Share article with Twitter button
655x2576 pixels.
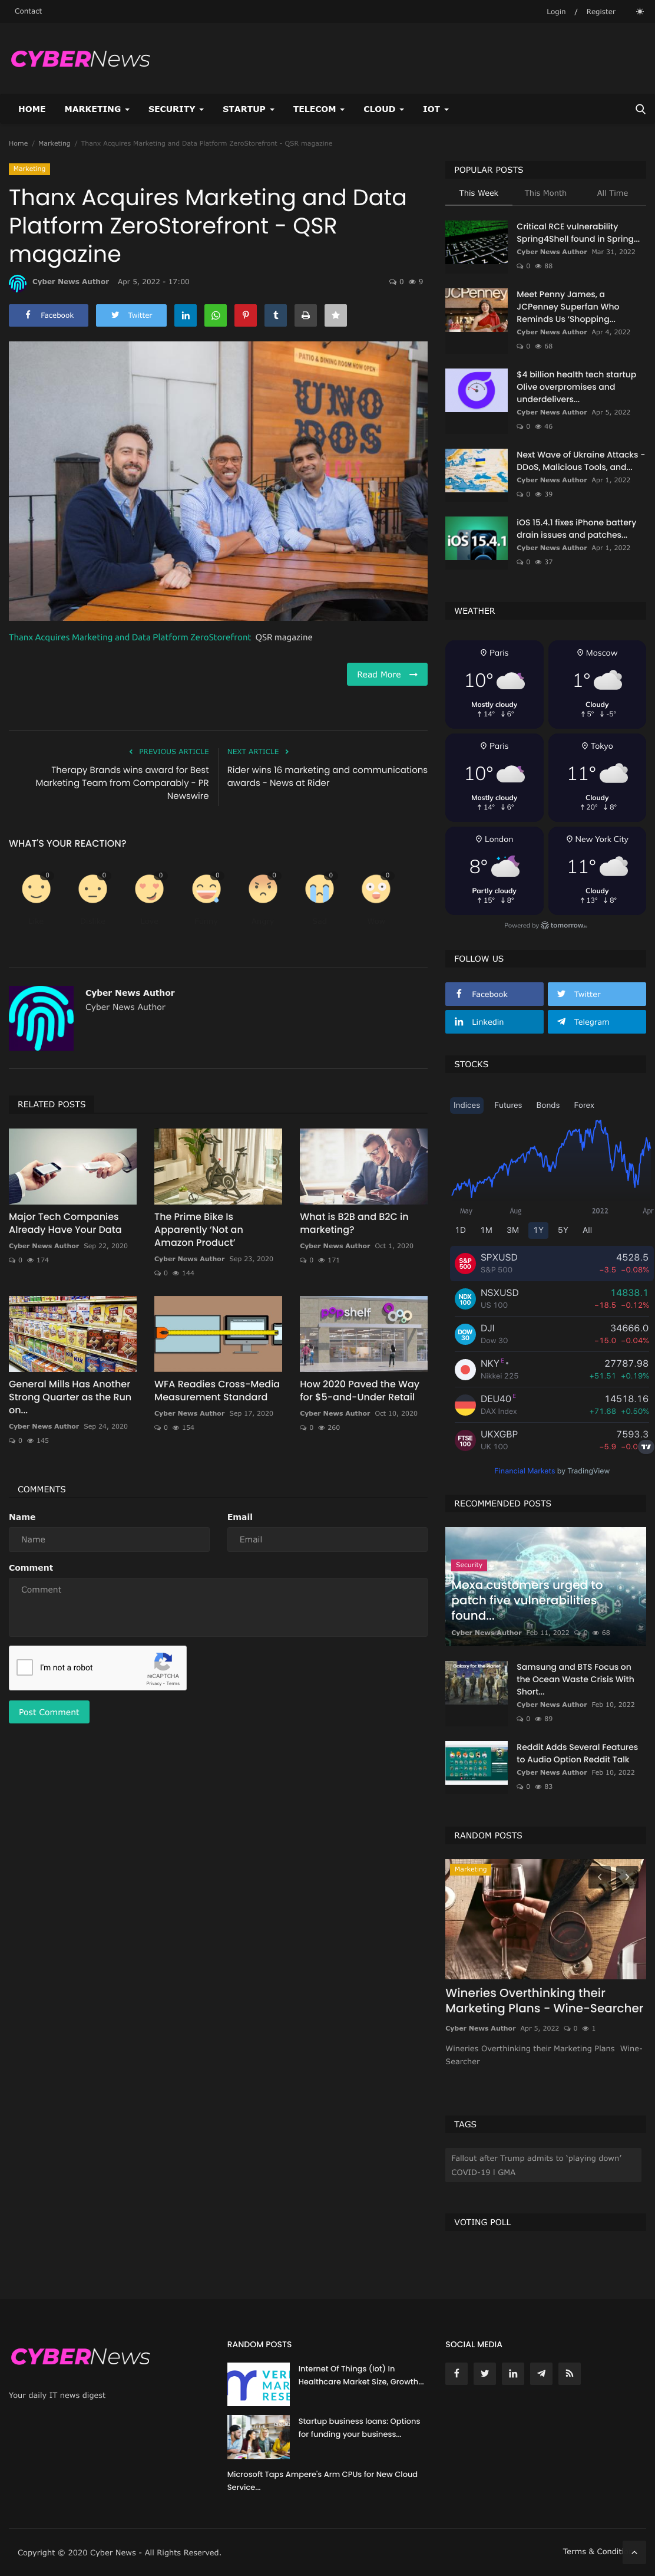coord(131,315)
